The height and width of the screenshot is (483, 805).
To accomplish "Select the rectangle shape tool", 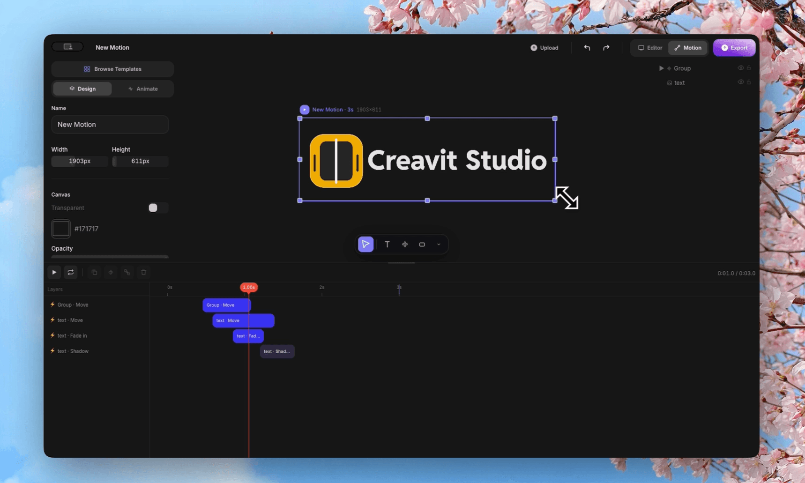I will 422,244.
